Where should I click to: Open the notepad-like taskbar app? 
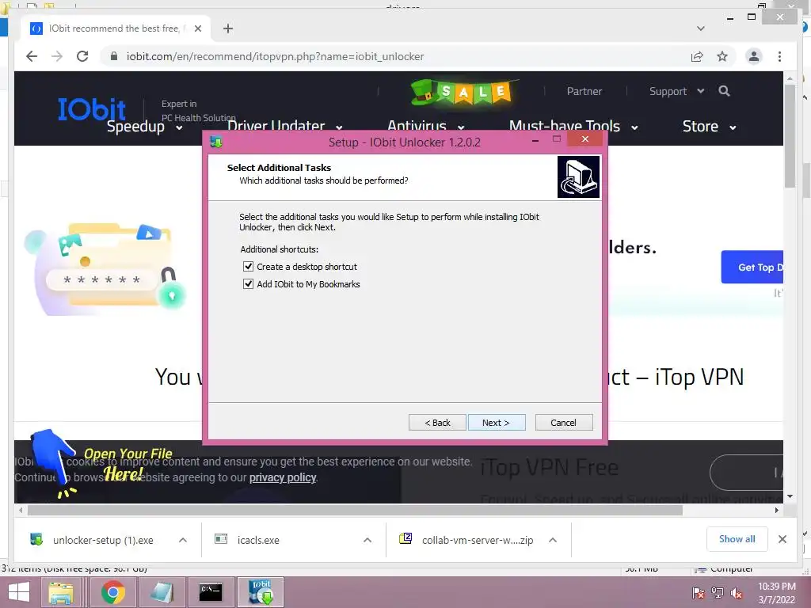tap(162, 592)
